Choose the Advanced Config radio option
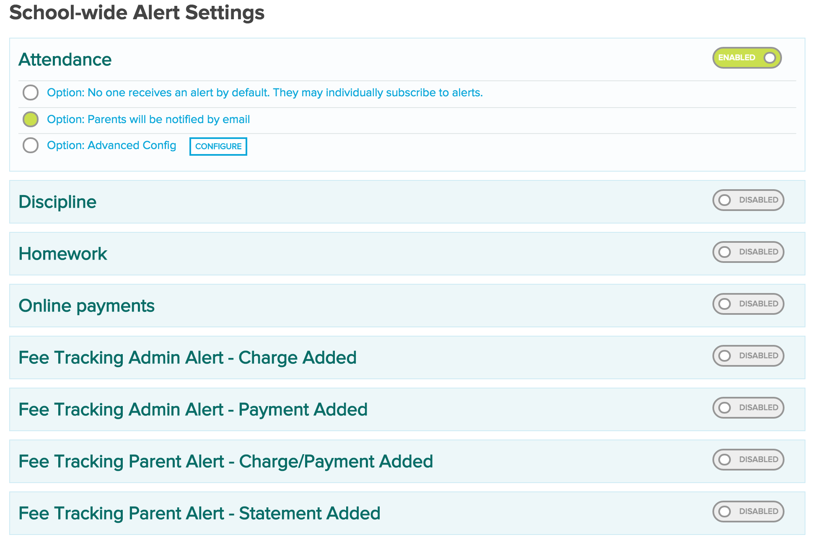 click(x=31, y=145)
